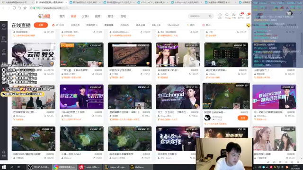The image size is (303, 170).
Task: Click the search magnifier icon
Action: click(210, 16)
